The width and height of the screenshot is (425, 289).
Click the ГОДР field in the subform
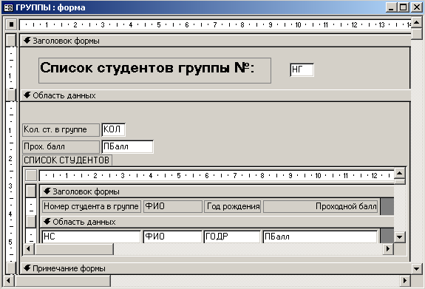point(232,237)
